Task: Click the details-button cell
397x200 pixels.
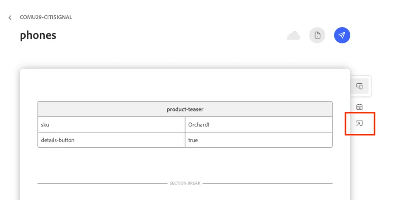Action: [111, 140]
